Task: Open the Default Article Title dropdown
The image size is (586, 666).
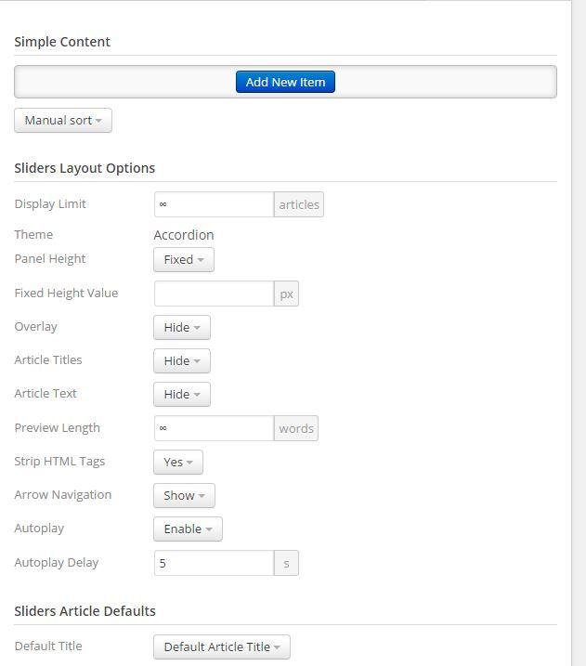Action: pyautogui.click(x=222, y=646)
